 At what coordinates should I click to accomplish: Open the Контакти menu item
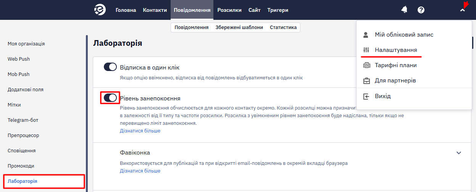click(155, 10)
